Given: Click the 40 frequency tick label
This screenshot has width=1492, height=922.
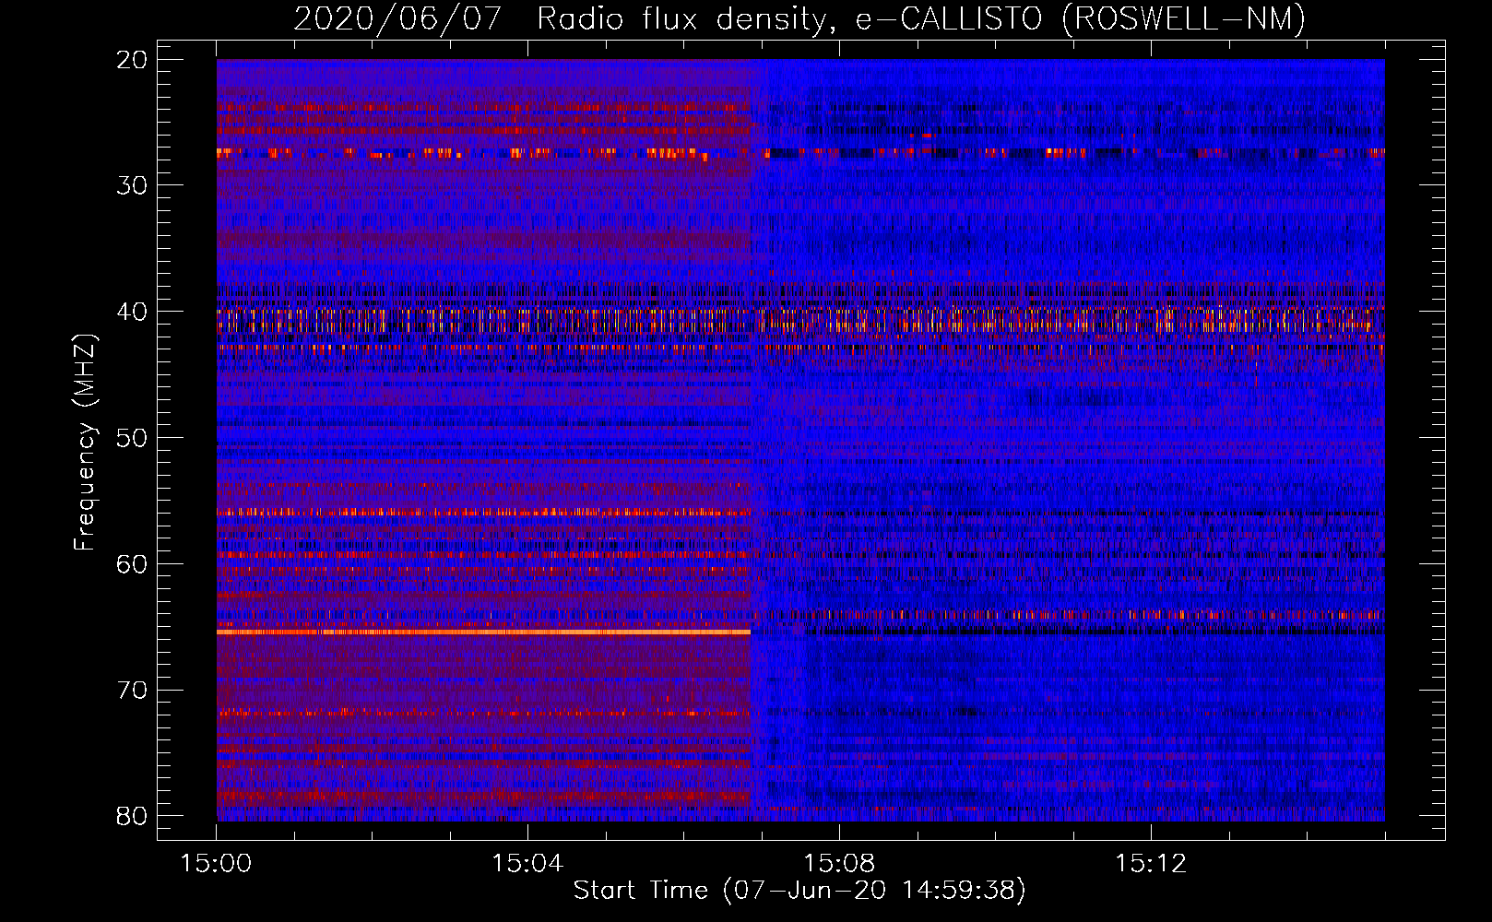Looking at the screenshot, I should 133,312.
